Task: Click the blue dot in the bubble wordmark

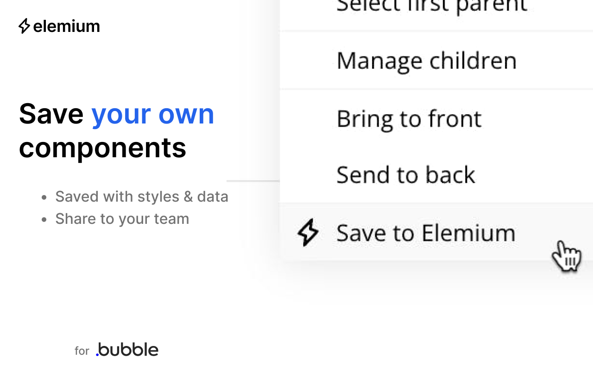Action: click(x=97, y=354)
